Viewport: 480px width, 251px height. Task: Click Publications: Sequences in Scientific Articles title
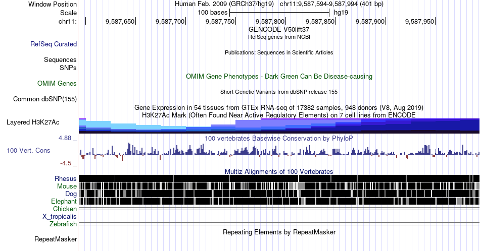coord(279,52)
